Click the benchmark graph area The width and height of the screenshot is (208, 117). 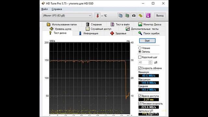pos(90,78)
